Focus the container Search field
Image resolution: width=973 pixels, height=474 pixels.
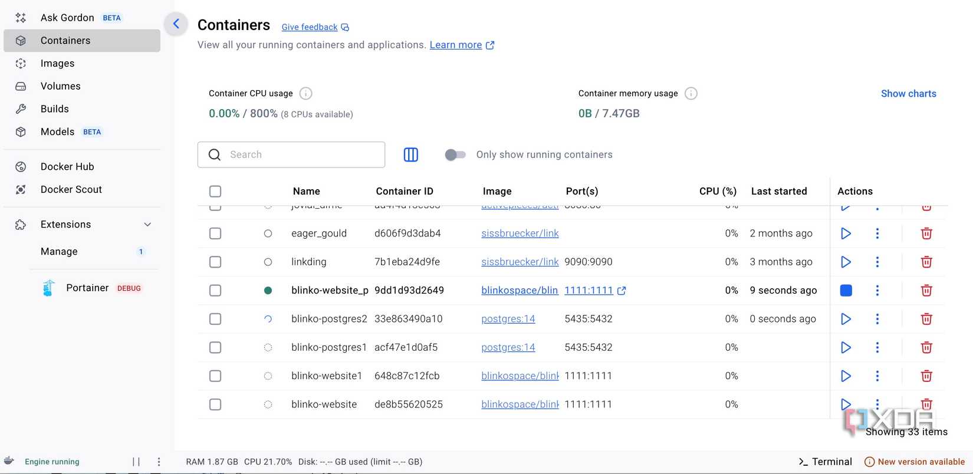[291, 154]
